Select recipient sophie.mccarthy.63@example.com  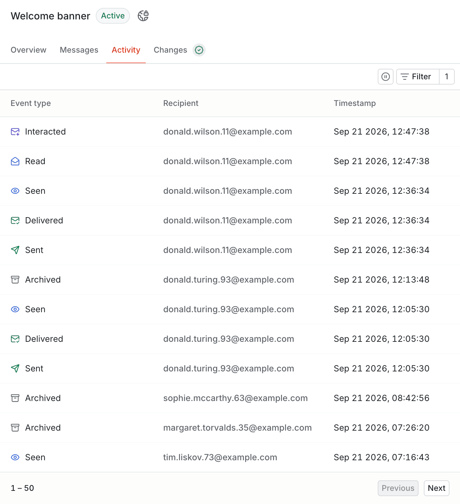pyautogui.click(x=236, y=398)
